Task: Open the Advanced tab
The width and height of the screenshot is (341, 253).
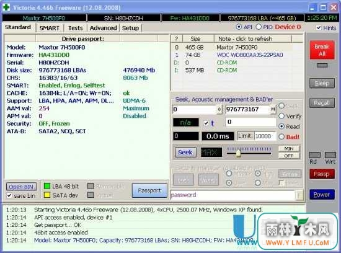Action: pyautogui.click(x=104, y=28)
